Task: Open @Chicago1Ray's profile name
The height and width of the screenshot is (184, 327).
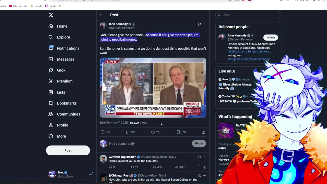Action: pos(119,176)
